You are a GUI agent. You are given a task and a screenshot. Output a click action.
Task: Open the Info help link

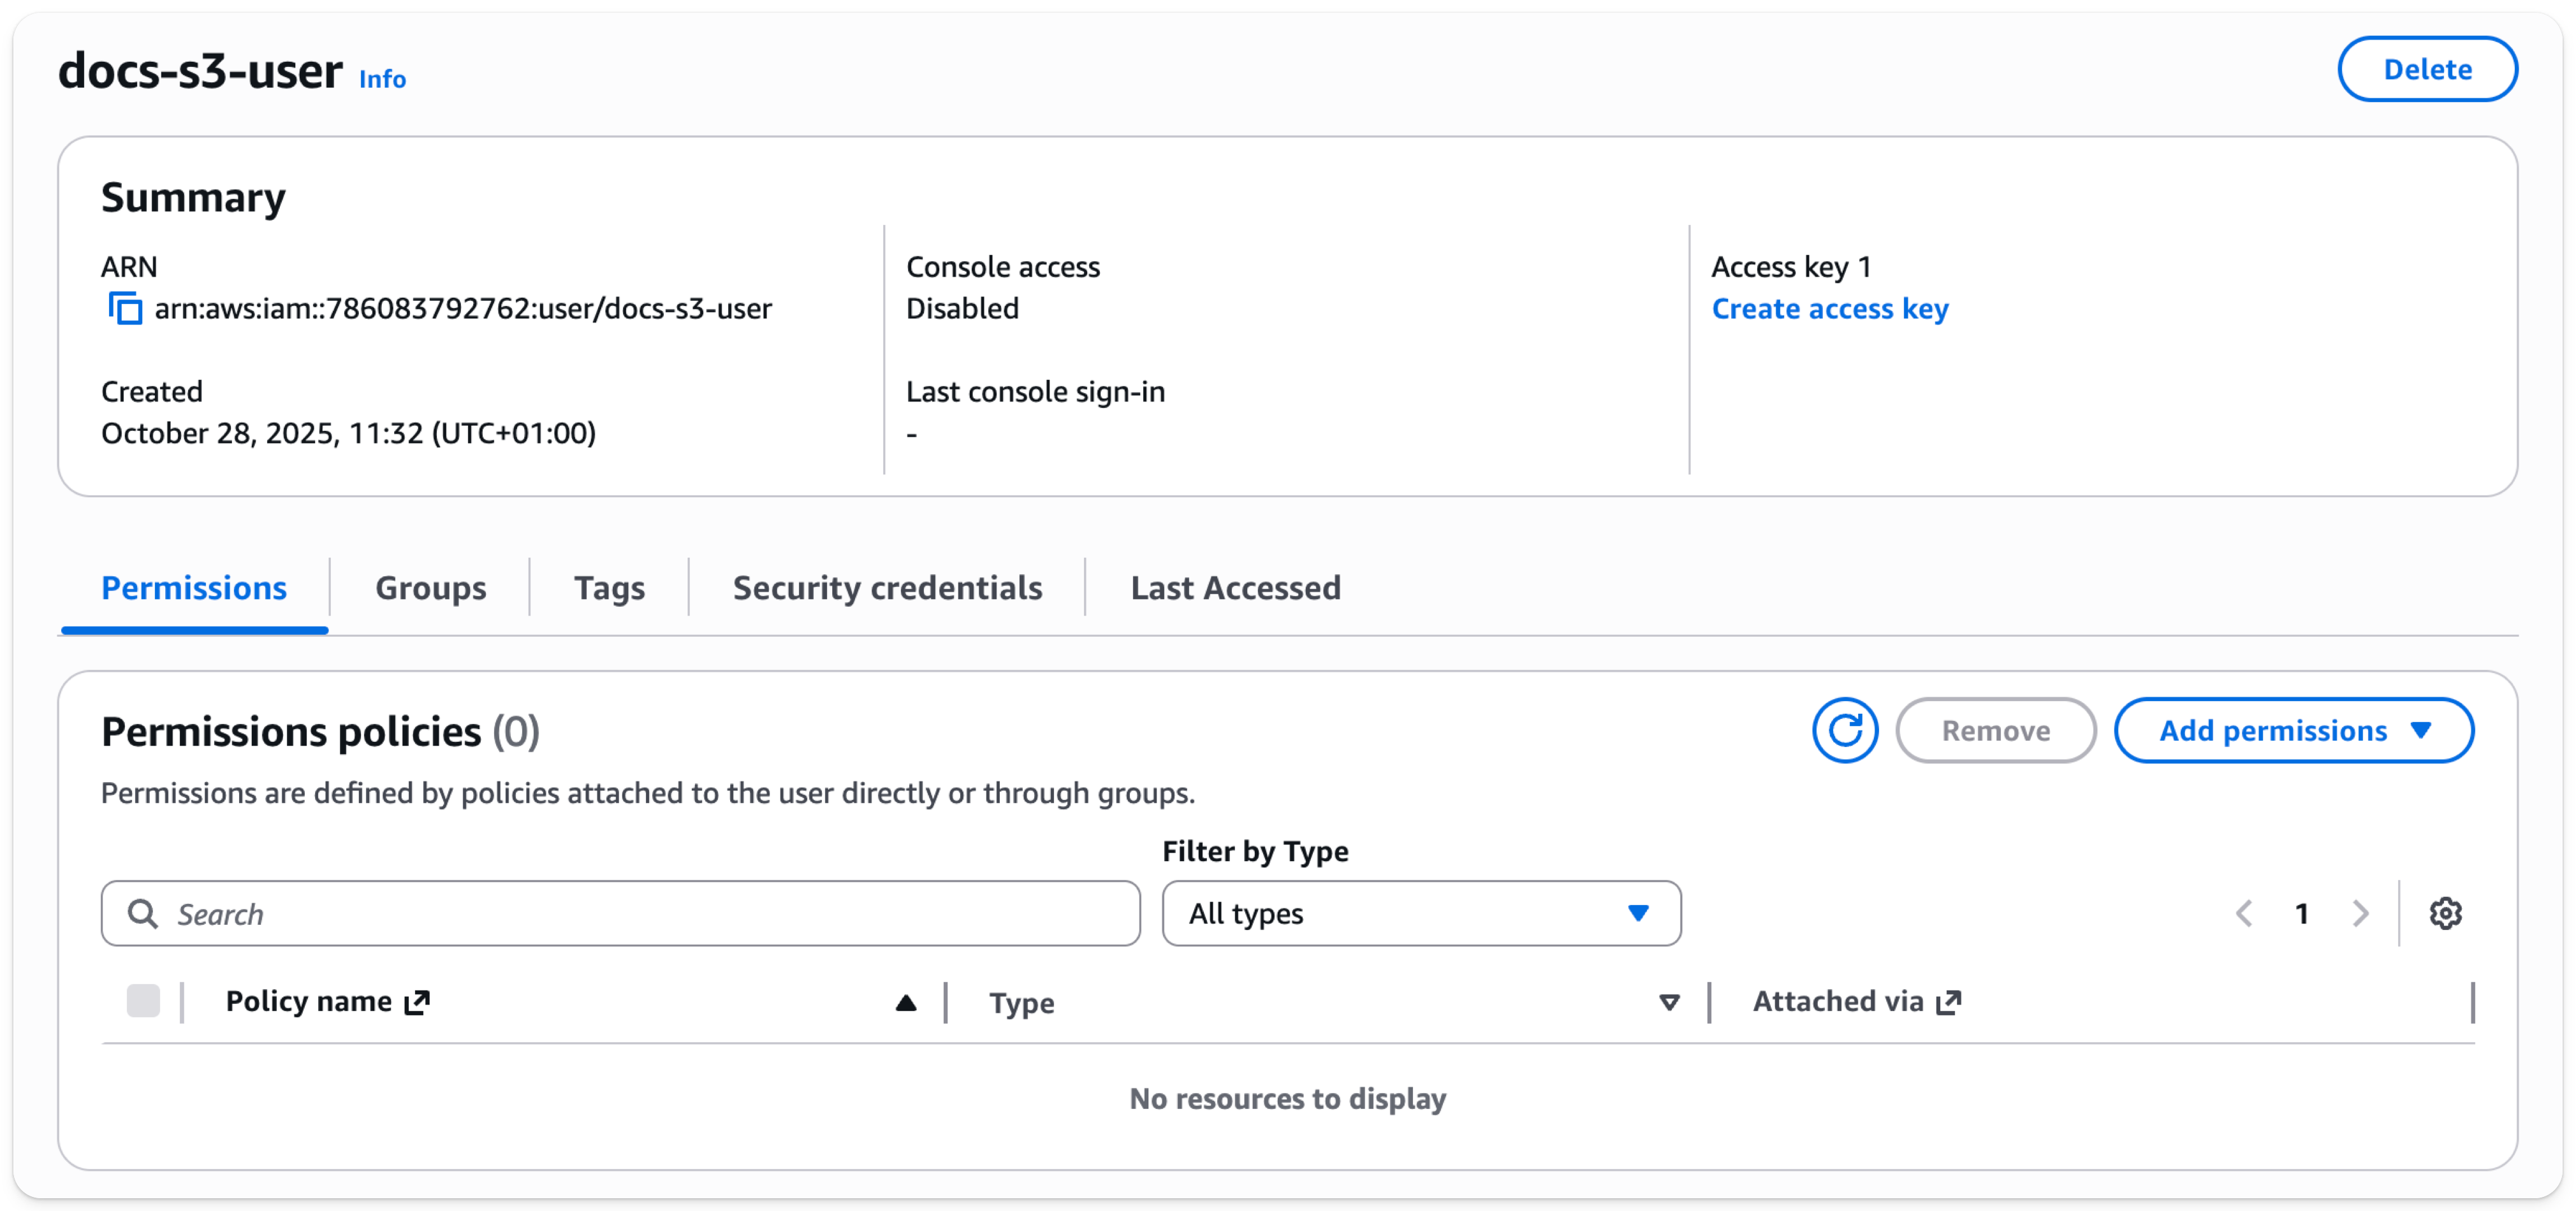pyautogui.click(x=382, y=79)
